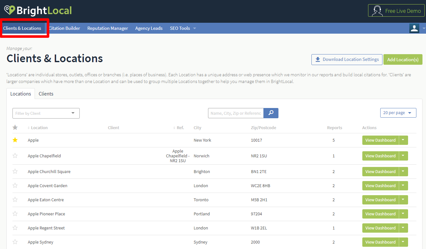Click the Apple Regent Street location name

(x=46, y=228)
